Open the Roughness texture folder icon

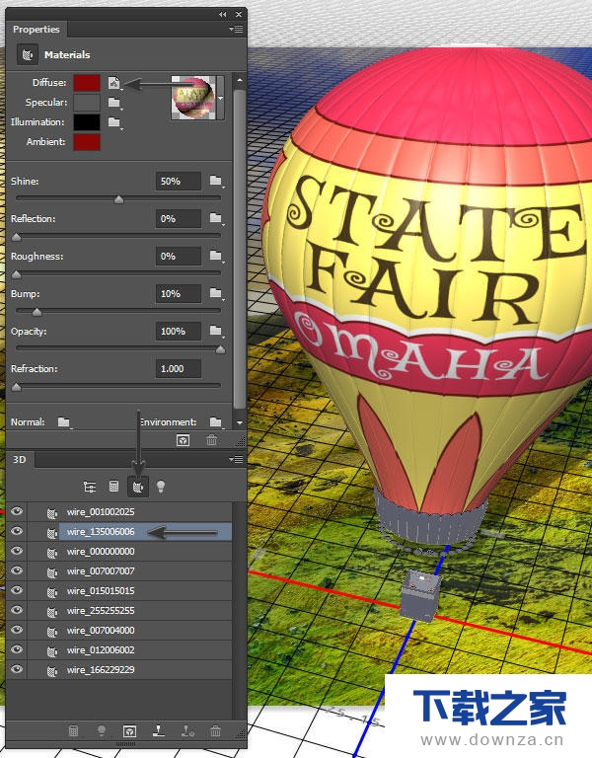tap(216, 256)
